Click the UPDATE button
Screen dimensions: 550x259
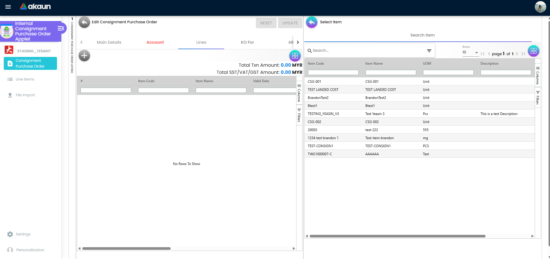coord(290,23)
